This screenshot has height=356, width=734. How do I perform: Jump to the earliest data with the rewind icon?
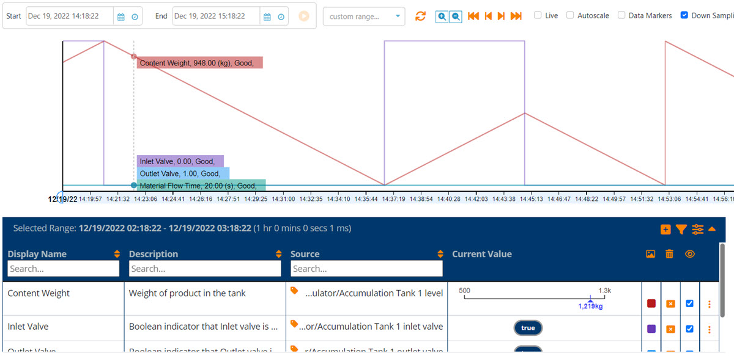tap(473, 16)
